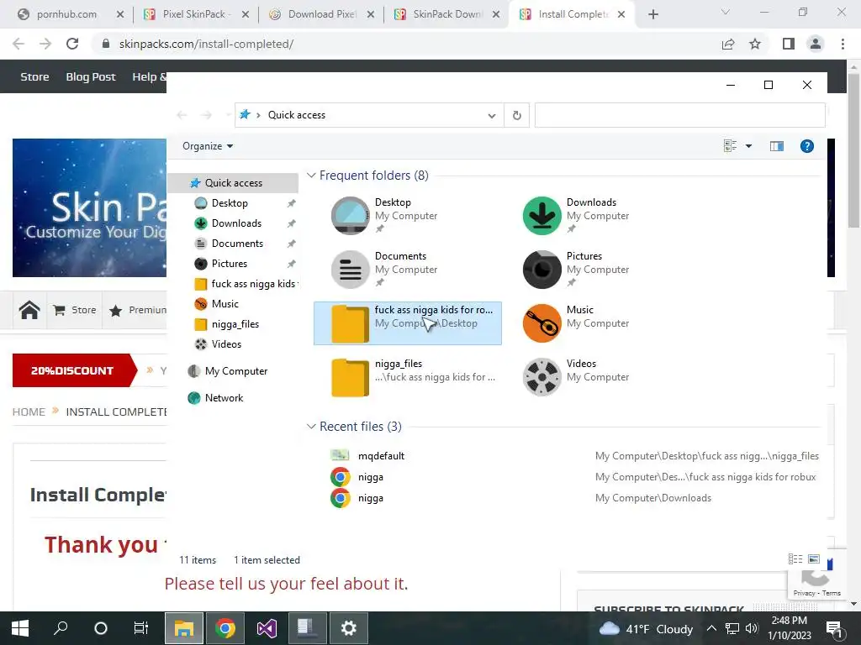861x645 pixels.
Task: Switch to large icons view in status bar
Action: coord(814,558)
